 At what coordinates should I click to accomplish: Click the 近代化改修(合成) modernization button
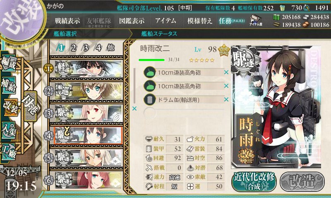pyautogui.click(x=254, y=181)
